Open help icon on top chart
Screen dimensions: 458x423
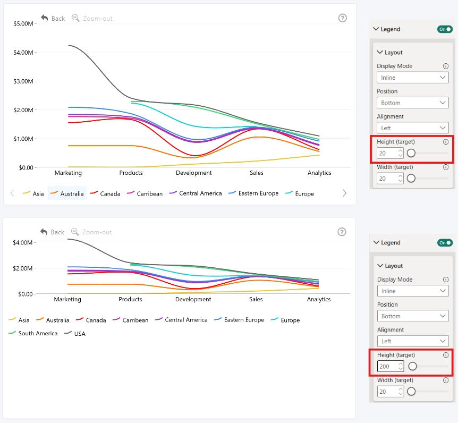click(x=342, y=18)
